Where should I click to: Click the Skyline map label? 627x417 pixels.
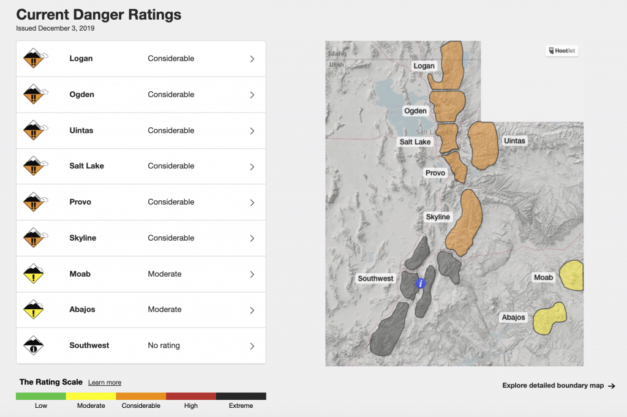pyautogui.click(x=438, y=217)
